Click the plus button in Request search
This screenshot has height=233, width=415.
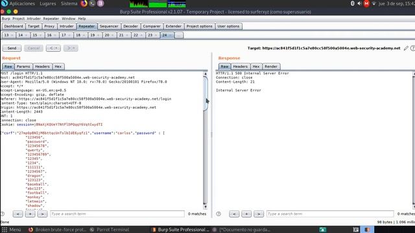(x=30, y=214)
